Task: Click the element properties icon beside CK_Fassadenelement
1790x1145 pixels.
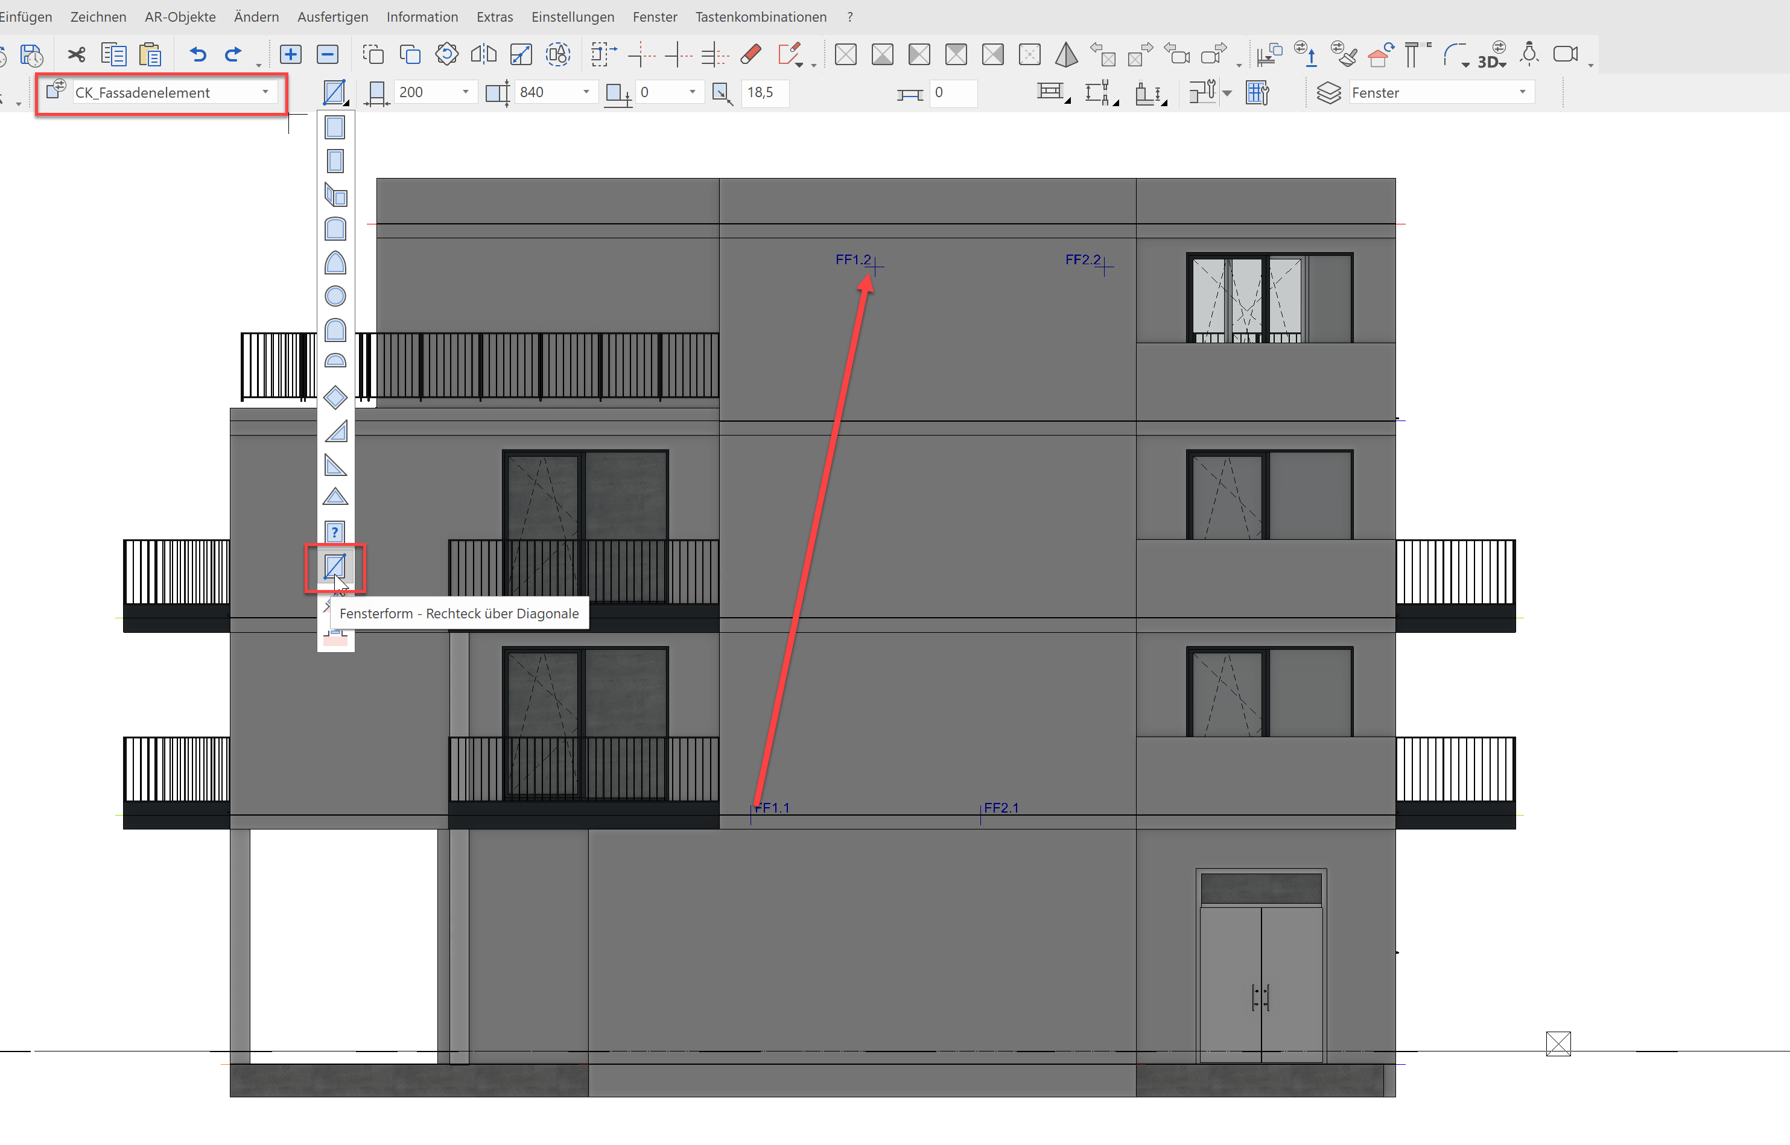Action: pyautogui.click(x=56, y=90)
